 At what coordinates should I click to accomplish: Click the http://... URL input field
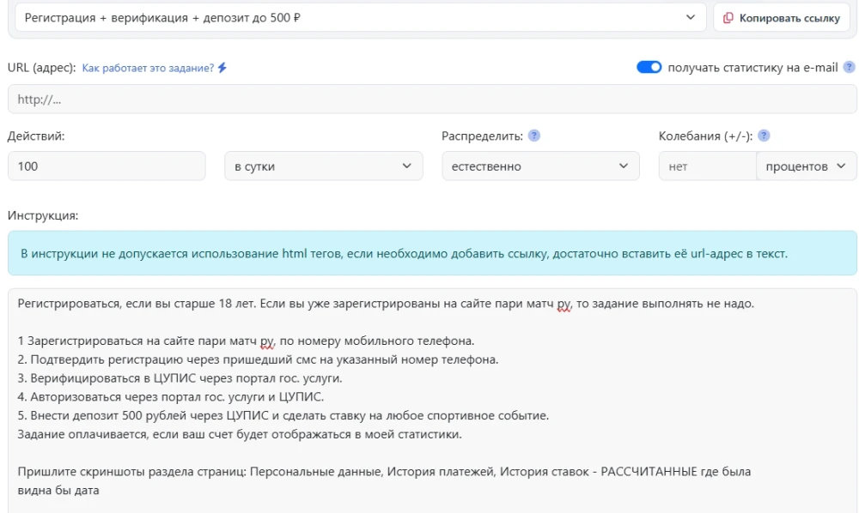pyautogui.click(x=429, y=98)
